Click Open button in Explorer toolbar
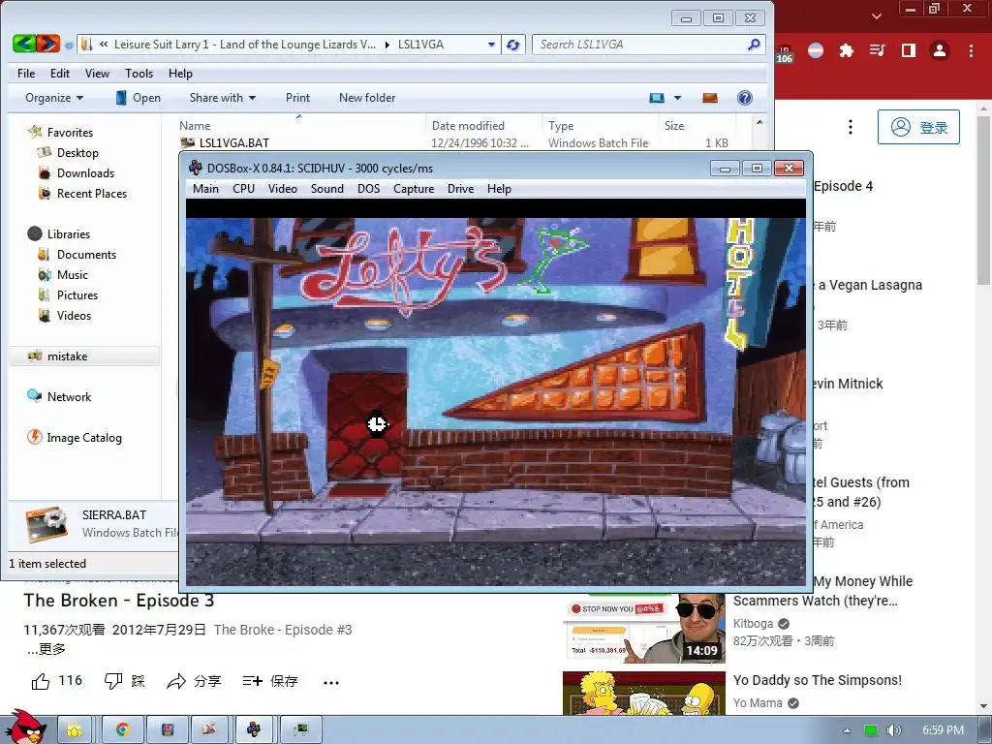 138,98
